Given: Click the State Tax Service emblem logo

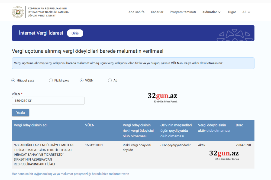Looking at the screenshot, I should [18, 12].
